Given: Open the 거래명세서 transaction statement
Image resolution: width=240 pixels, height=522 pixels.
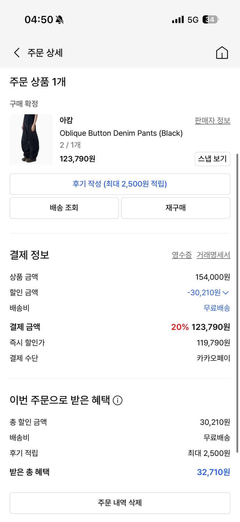Looking at the screenshot, I should (x=214, y=255).
